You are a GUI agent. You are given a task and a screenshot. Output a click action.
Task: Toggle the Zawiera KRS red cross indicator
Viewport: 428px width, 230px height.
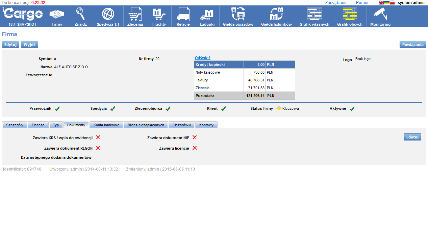(x=98, y=137)
